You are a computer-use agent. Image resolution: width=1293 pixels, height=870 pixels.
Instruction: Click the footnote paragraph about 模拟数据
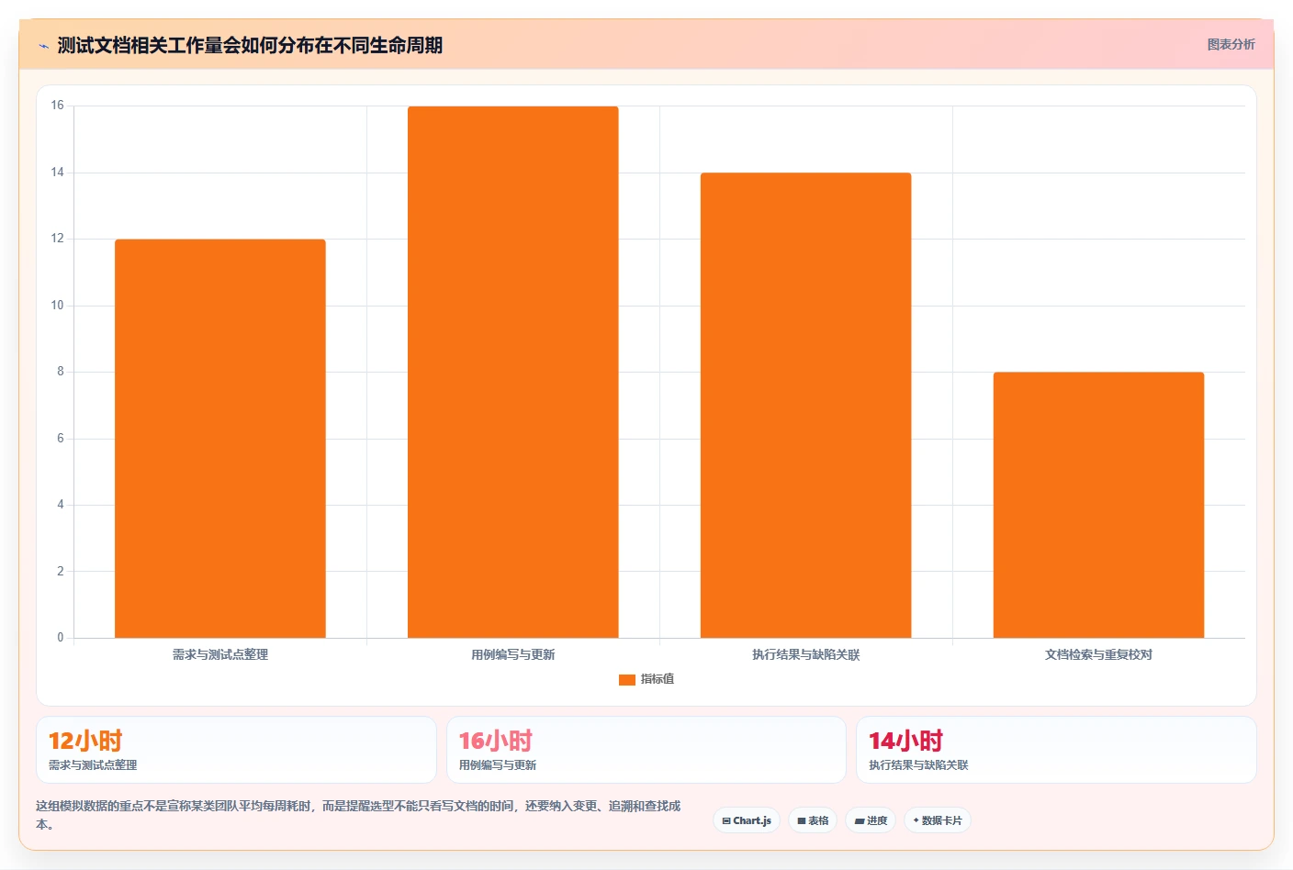click(x=359, y=815)
